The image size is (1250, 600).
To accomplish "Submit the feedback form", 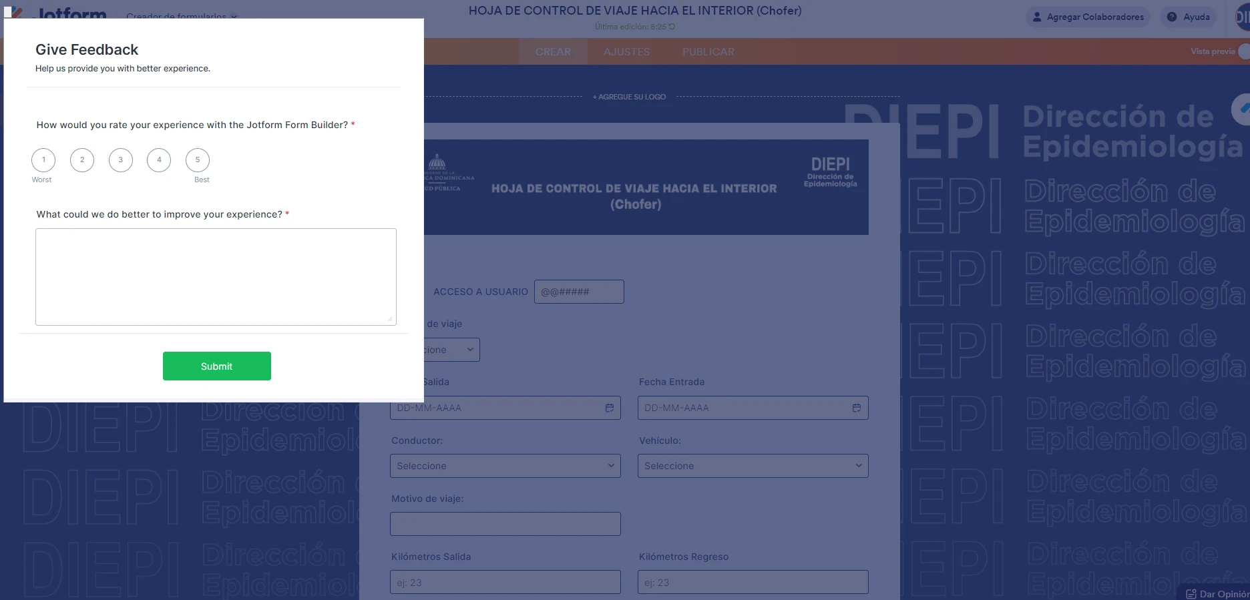I will coord(217,366).
